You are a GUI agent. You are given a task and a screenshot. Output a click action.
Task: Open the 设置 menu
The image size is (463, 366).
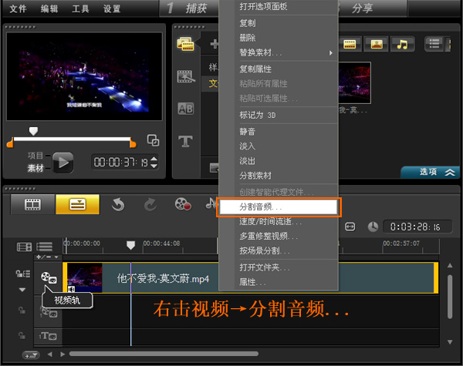point(112,8)
